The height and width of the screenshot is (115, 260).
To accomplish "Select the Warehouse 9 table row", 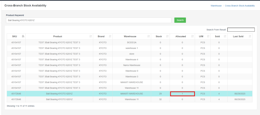I will [132, 71].
